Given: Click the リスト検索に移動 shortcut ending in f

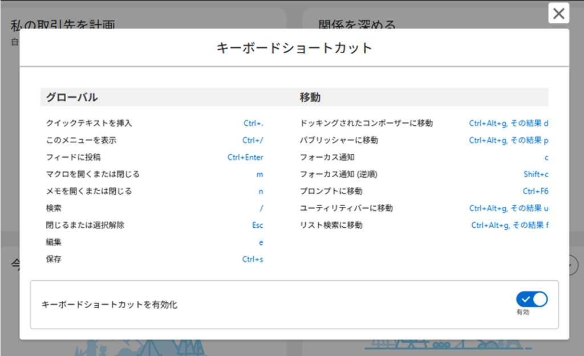Looking at the screenshot, I should [509, 225].
